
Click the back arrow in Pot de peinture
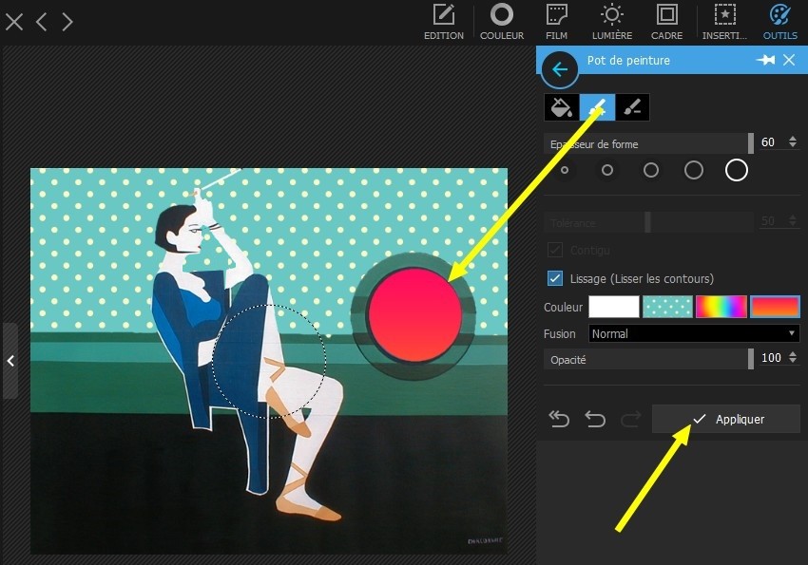point(560,69)
